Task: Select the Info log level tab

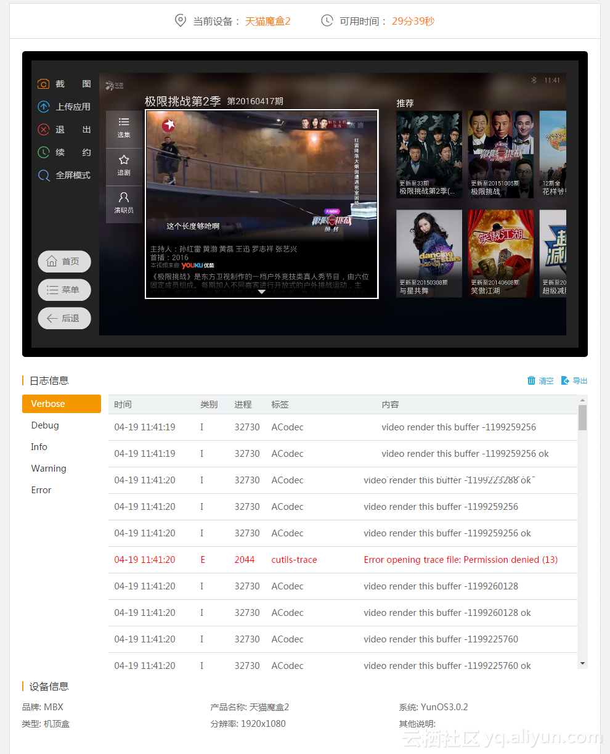Action: [x=39, y=447]
